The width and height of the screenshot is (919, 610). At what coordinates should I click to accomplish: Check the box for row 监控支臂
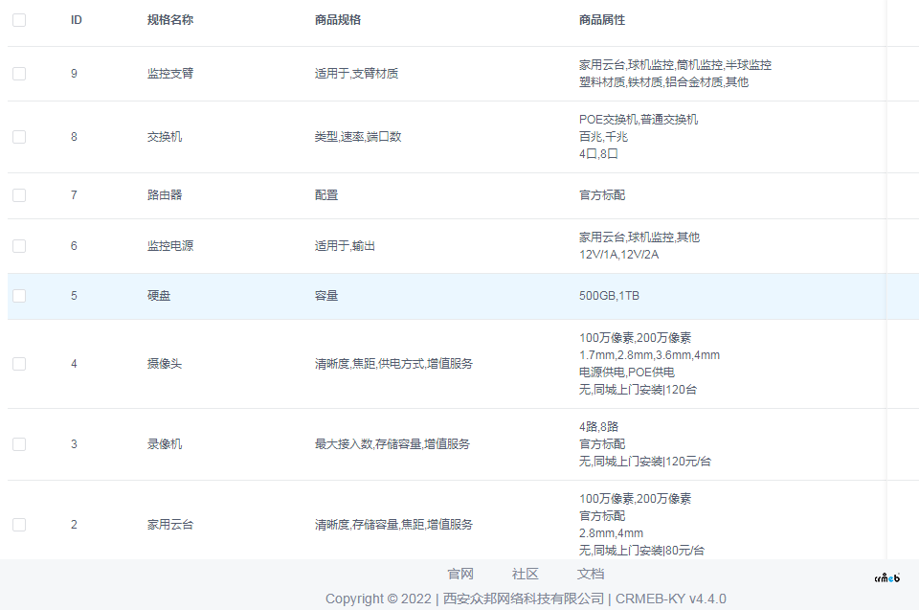19,74
